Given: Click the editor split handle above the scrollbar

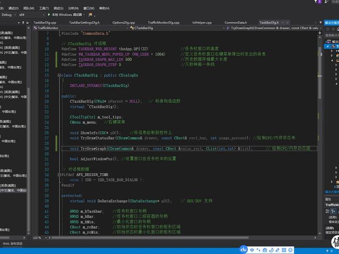Looking at the screenshot, I should (x=320, y=33).
